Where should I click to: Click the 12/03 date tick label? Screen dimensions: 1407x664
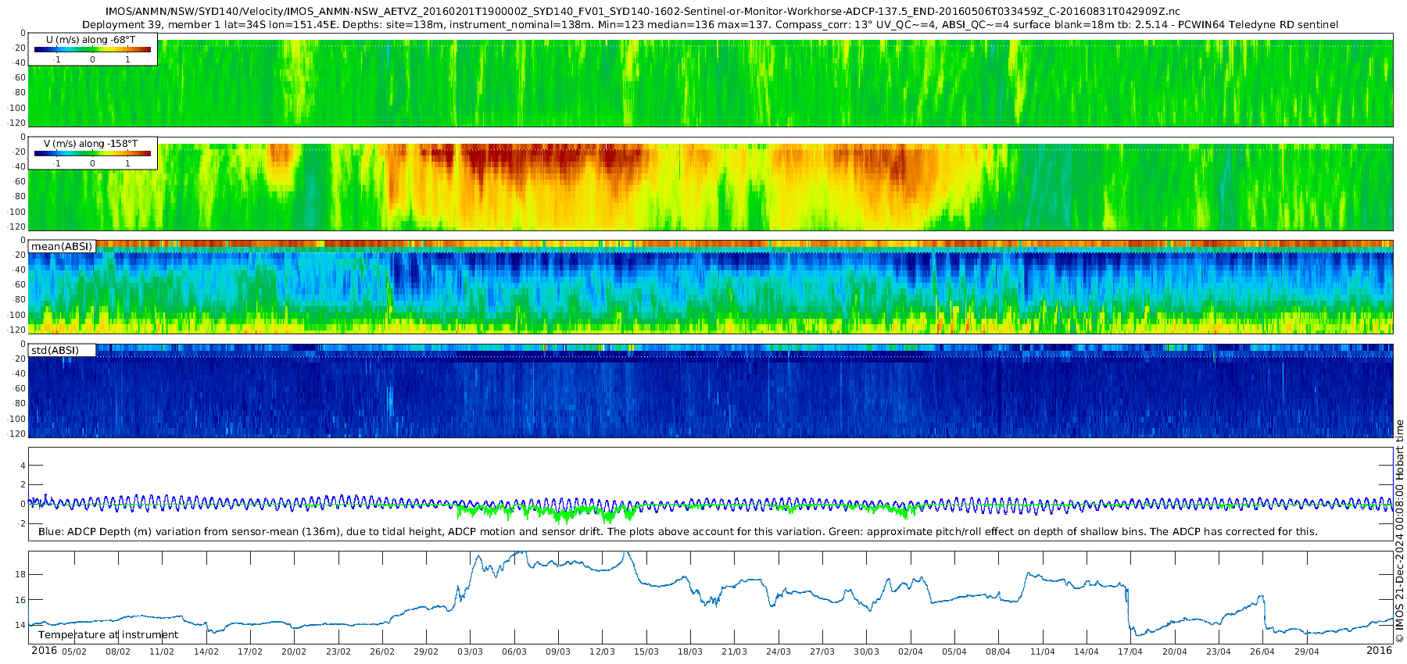602,652
